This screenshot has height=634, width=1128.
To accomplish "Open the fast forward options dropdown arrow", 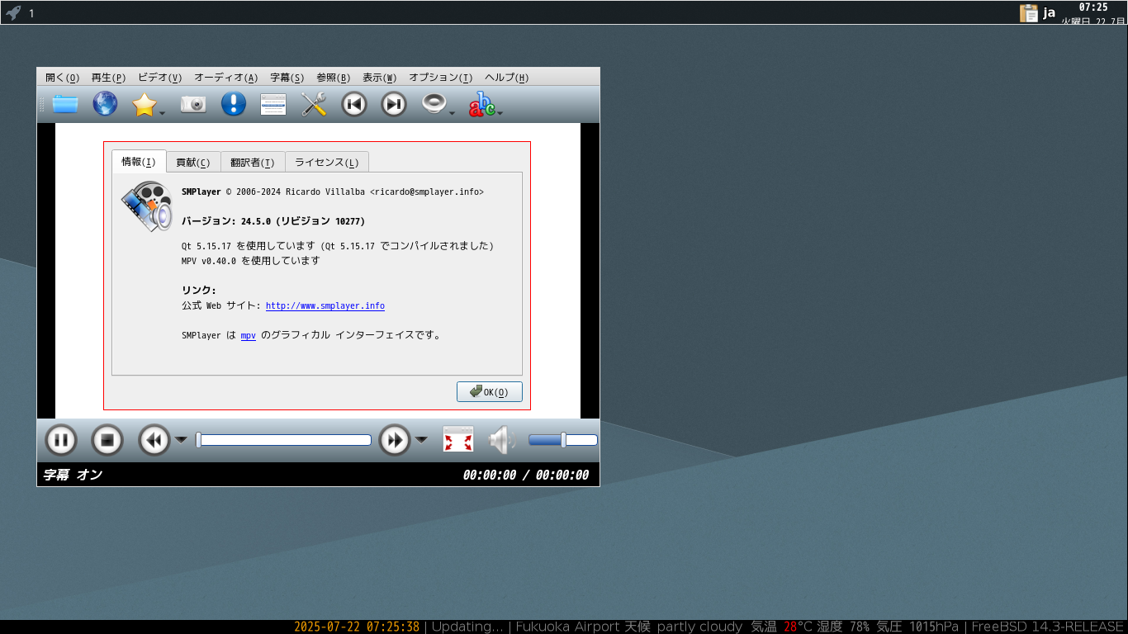I will tap(421, 440).
